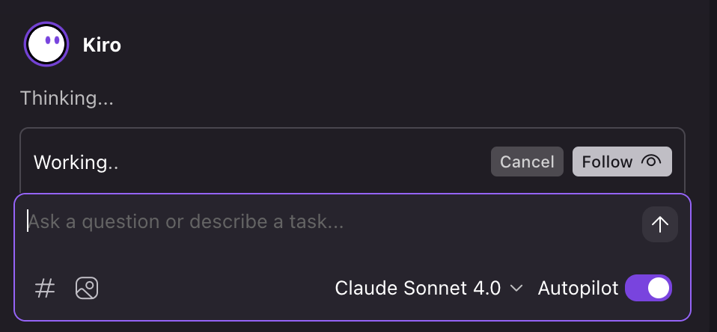The width and height of the screenshot is (717, 332).
Task: Attach an image via the picture icon
Action: point(87,289)
